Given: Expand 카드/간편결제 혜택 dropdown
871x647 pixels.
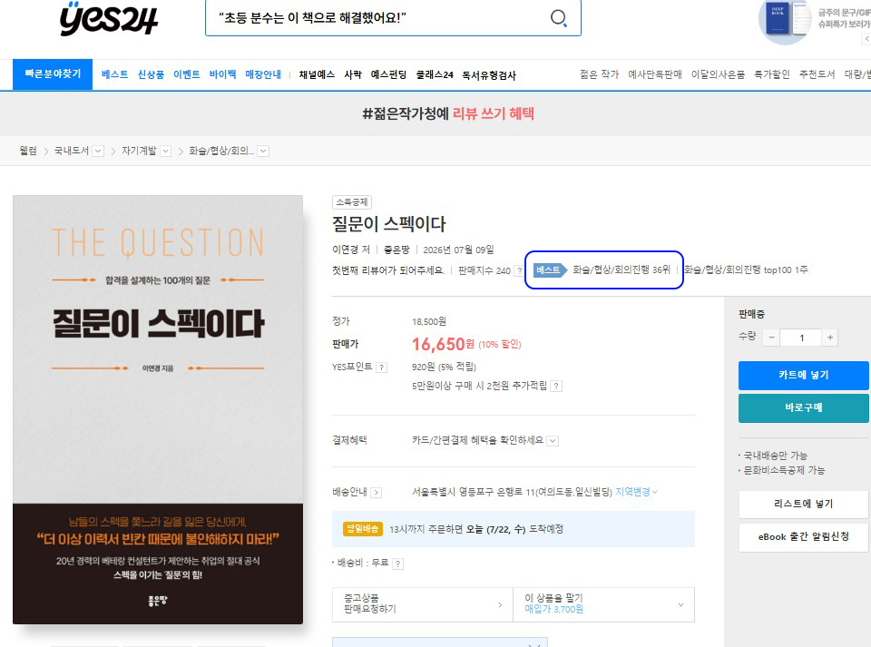Looking at the screenshot, I should pos(553,441).
